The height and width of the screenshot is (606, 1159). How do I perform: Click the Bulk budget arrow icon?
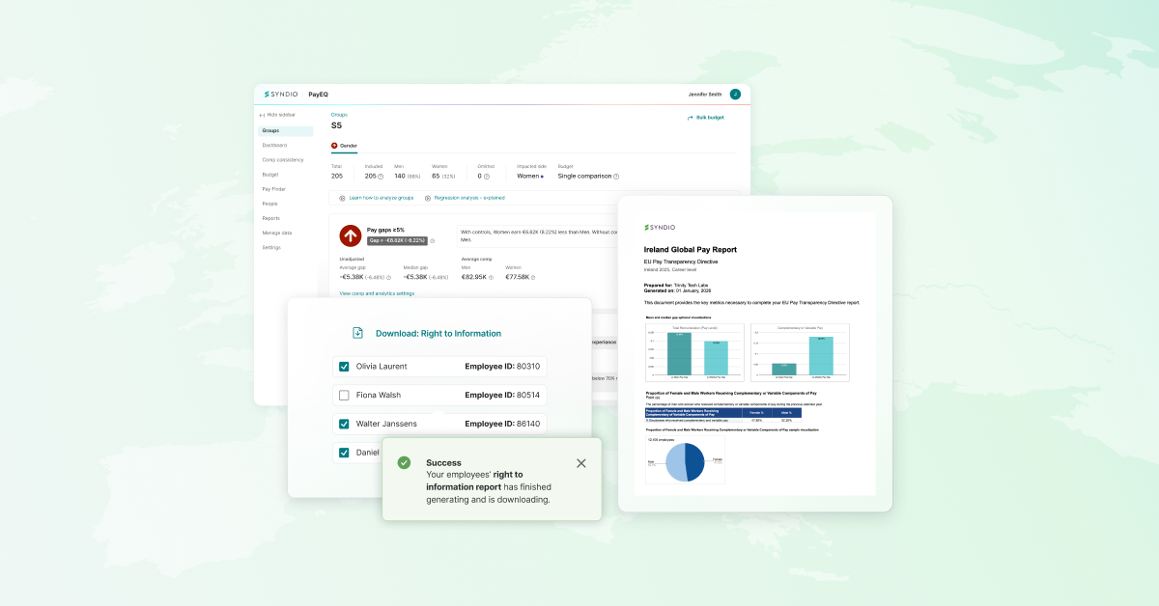point(690,118)
